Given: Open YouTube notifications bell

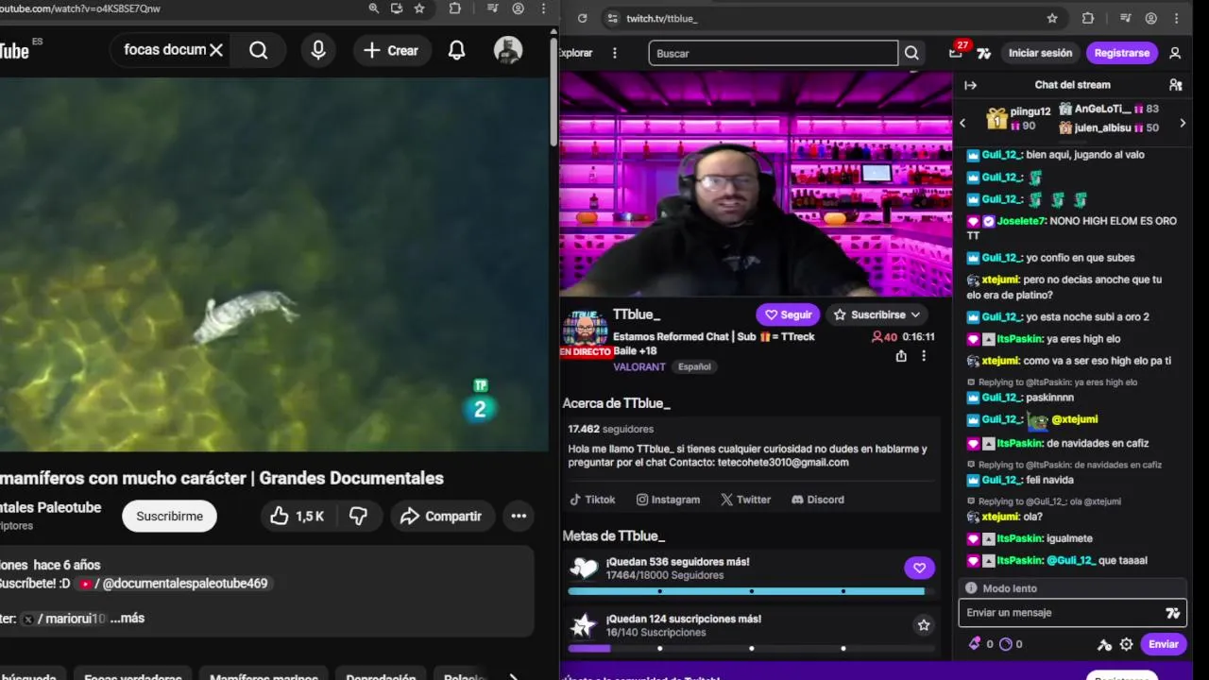Looking at the screenshot, I should point(456,50).
